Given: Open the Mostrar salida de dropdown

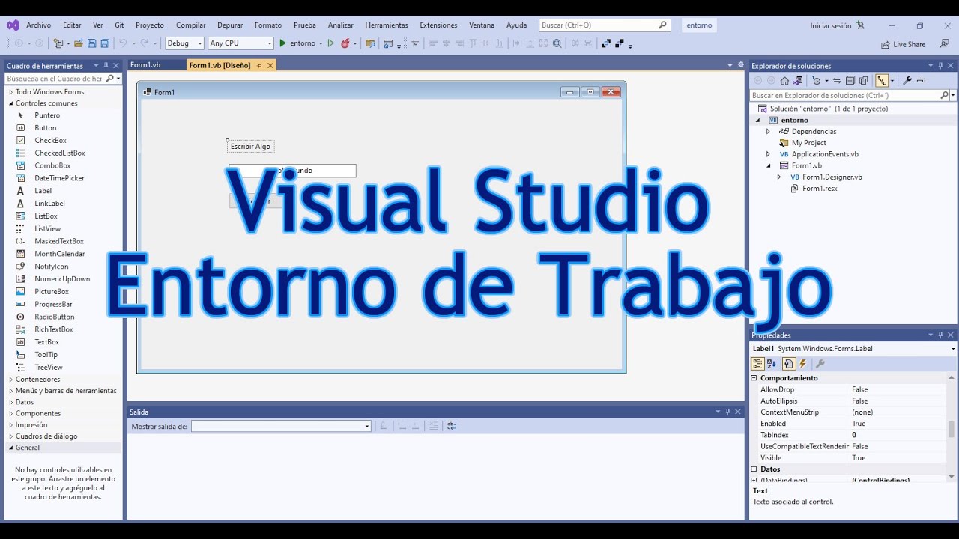Looking at the screenshot, I should [x=281, y=426].
